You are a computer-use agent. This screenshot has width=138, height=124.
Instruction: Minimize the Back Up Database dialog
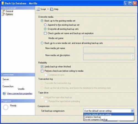(126, 3)
